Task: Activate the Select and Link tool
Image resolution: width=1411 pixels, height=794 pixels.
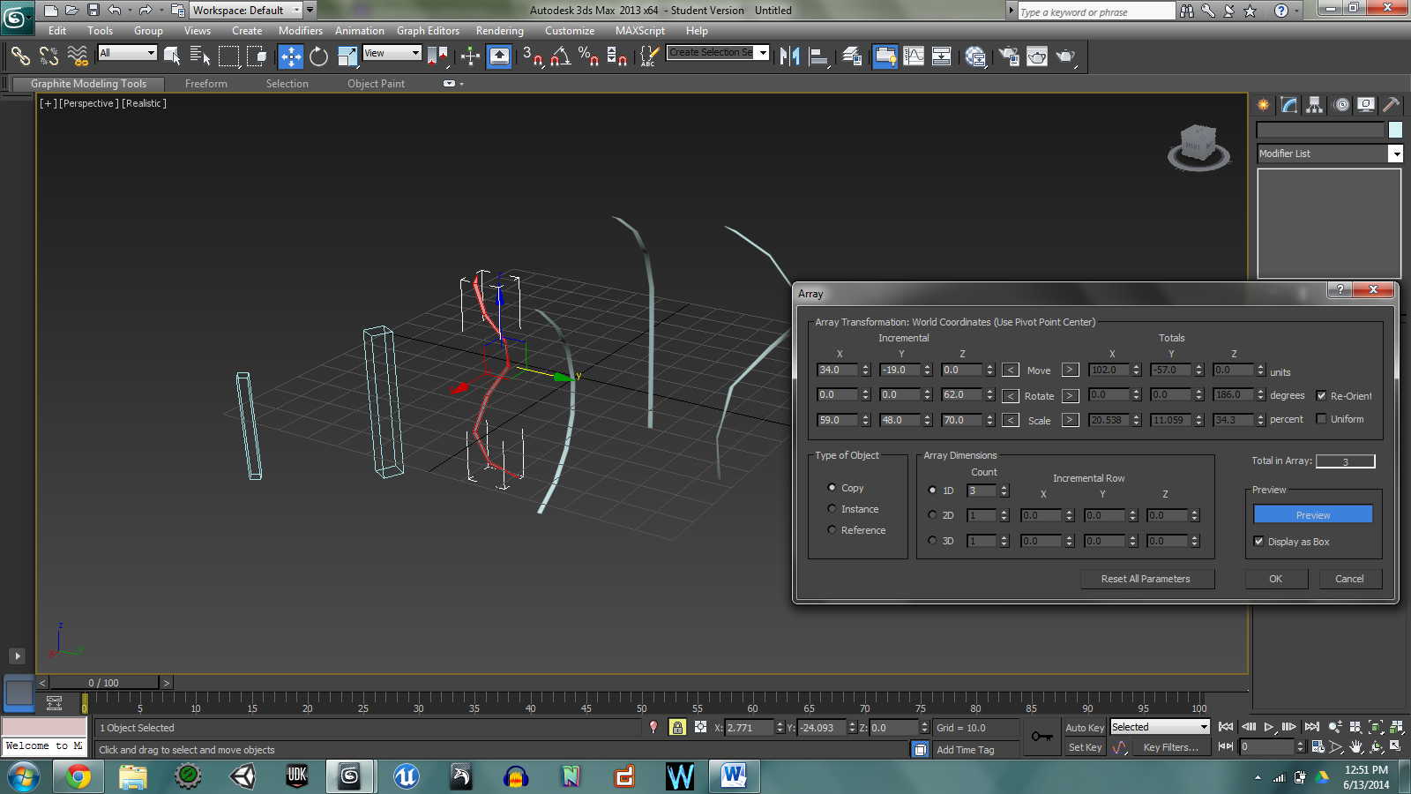Action: (20, 56)
